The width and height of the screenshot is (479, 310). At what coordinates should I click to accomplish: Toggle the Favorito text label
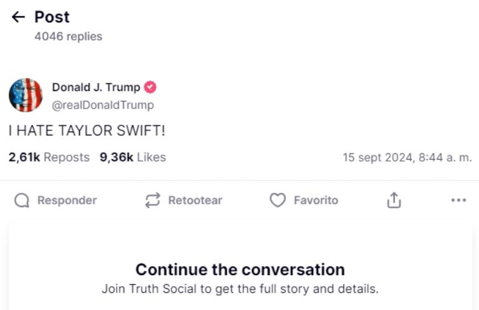[x=316, y=200]
